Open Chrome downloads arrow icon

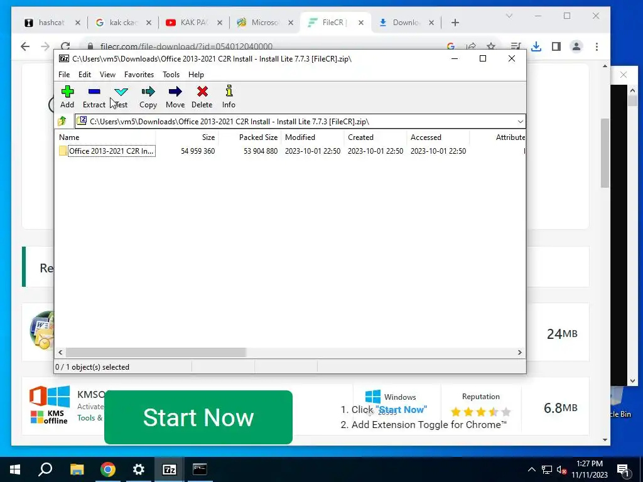536,46
